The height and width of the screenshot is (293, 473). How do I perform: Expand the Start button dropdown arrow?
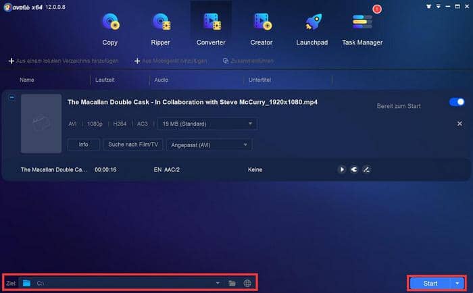tap(457, 284)
